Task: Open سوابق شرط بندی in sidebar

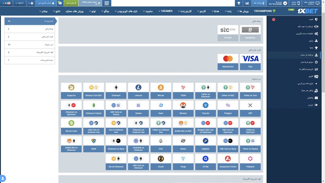Action: click(x=294, y=62)
